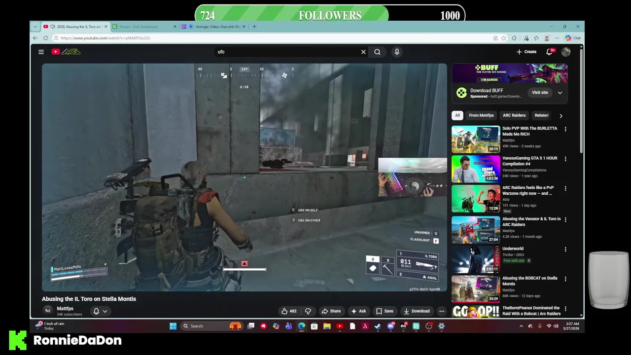Screen dimensions: 631x355
Task: Open the YouTube account avatar menu
Action: (565, 52)
